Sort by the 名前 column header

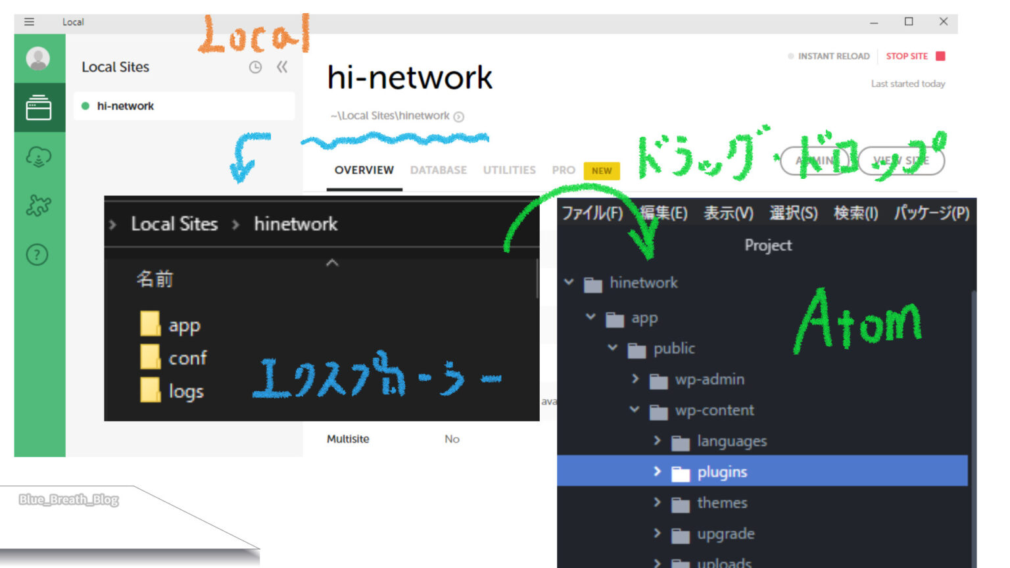point(155,279)
